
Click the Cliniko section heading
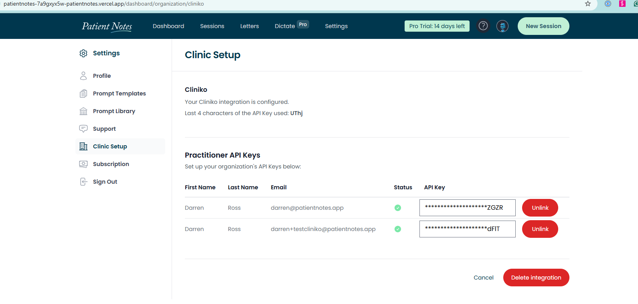(x=196, y=89)
